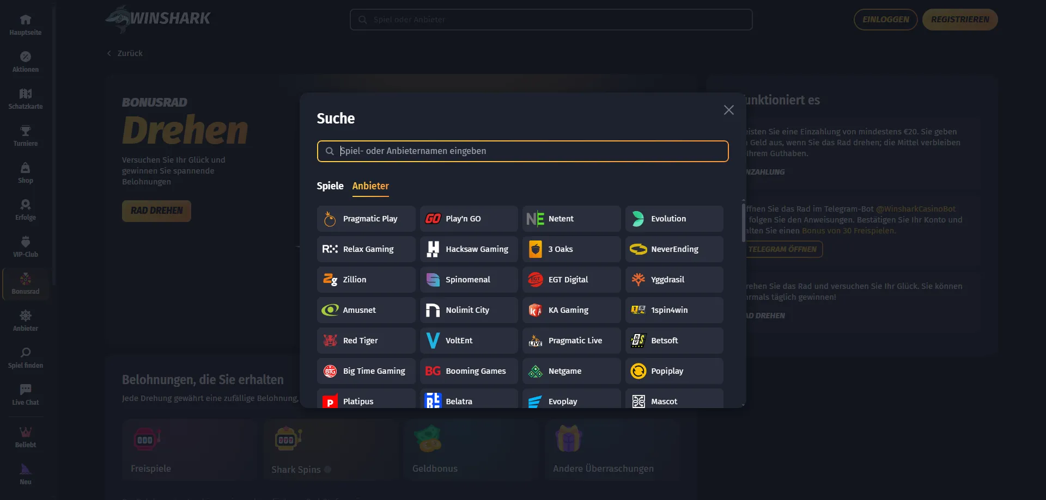Focus the Suche dialog search field
This screenshot has width=1046, height=500.
click(x=522, y=151)
